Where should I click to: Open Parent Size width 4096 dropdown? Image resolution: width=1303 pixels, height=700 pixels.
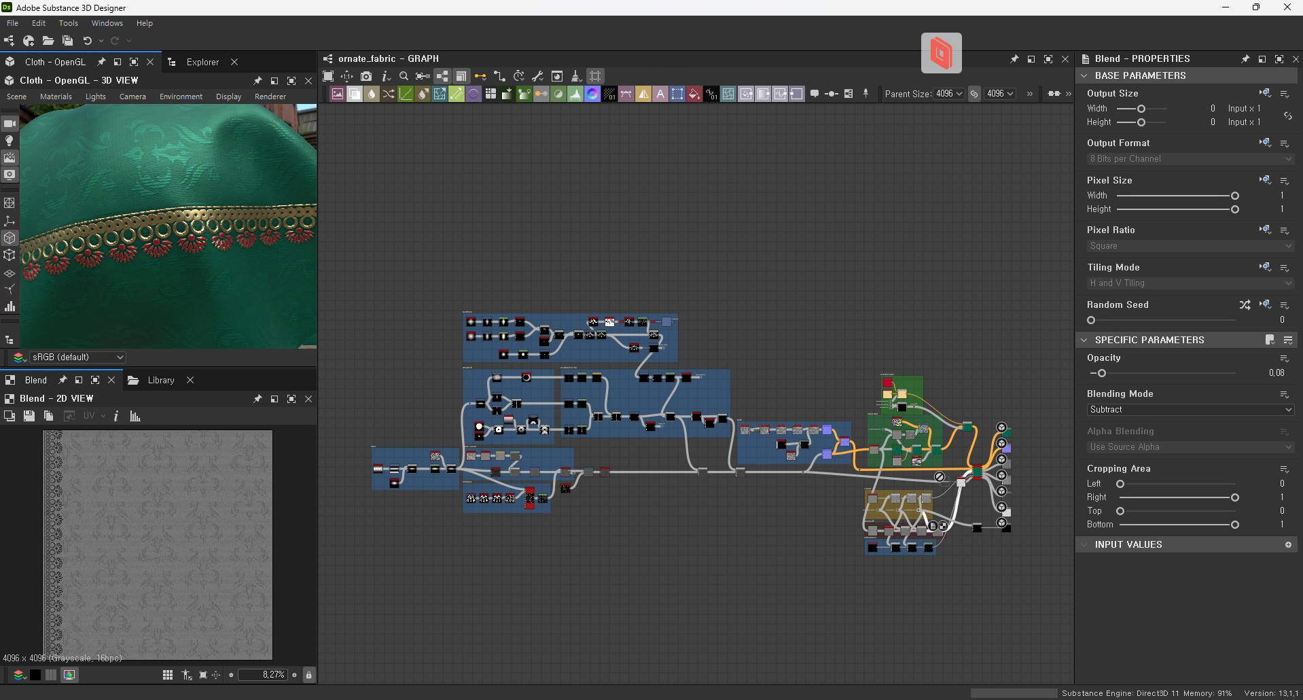pyautogui.click(x=949, y=94)
